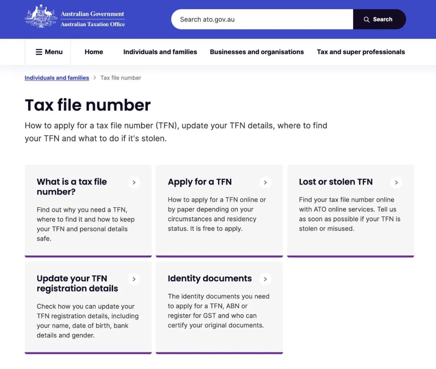Open the 'Apply for a TFN' heading link
Screen dimensions: 436x369
(x=200, y=182)
